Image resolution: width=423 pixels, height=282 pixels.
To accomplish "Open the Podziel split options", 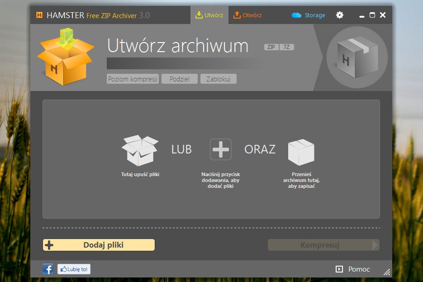I will coord(179,78).
